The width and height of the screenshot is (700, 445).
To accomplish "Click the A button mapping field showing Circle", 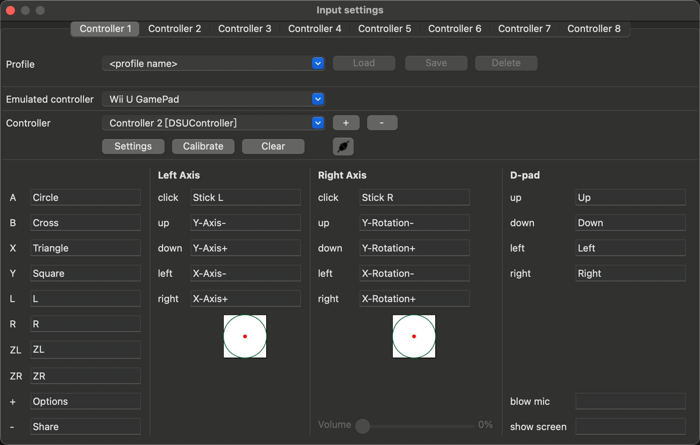I will tap(85, 197).
